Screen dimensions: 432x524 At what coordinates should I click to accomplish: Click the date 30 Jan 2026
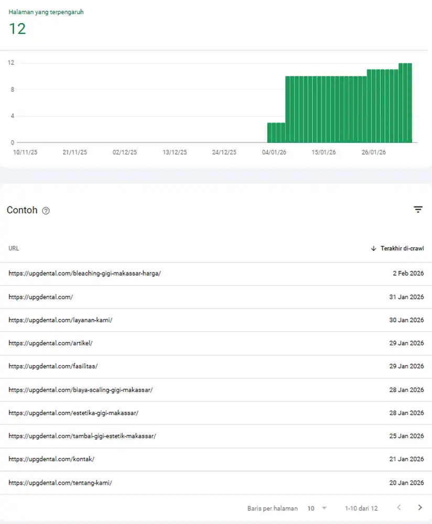407,320
